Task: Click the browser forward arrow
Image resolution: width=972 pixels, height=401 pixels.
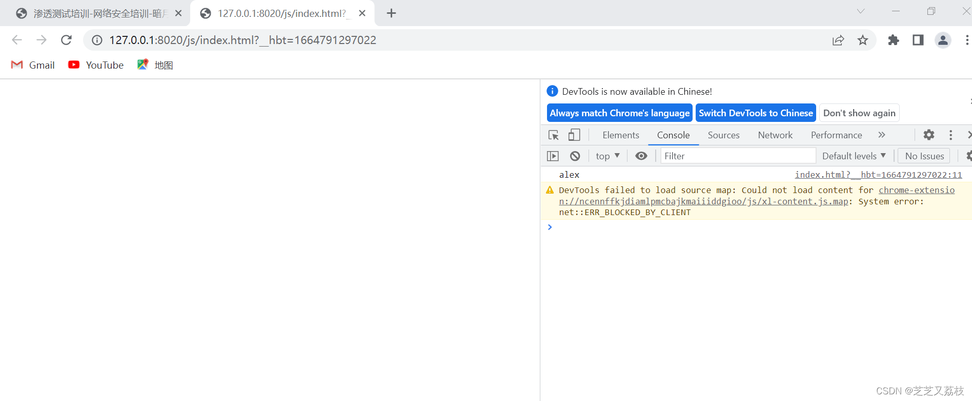Action: tap(42, 40)
